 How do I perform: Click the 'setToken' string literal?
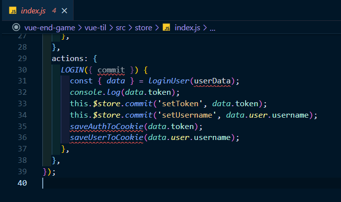(x=180, y=104)
